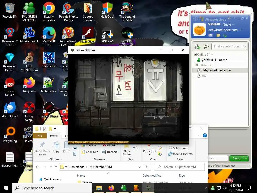This screenshot has width=257, height=193.
Task: Sort files by the Name column header
Action: (x=81, y=176)
